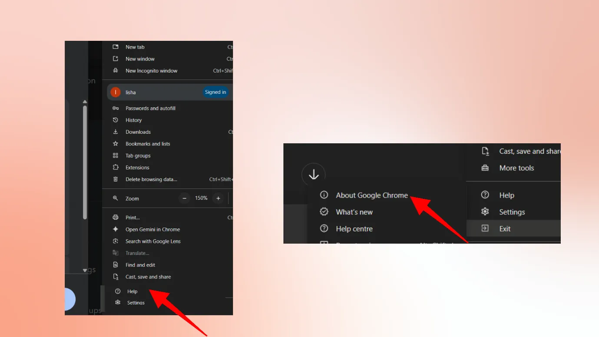Screen dimensions: 599x337
Task: Click the New Incognito window icon
Action: pos(116,70)
